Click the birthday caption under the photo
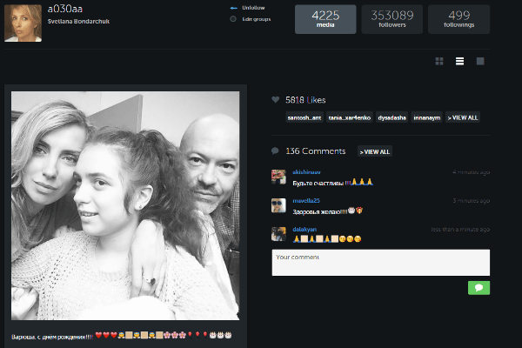 click(122, 336)
